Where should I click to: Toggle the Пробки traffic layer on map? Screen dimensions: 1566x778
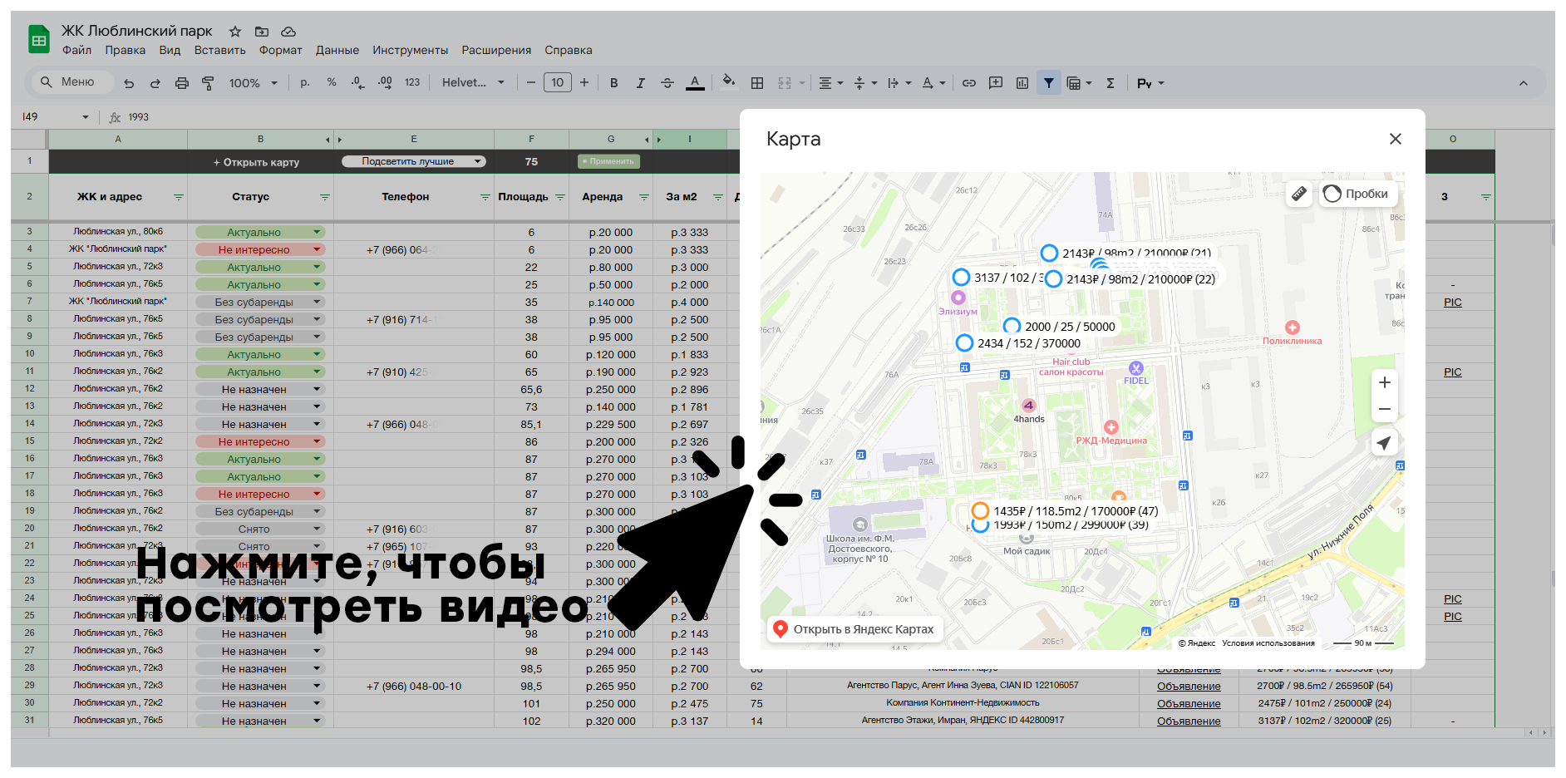[1357, 194]
